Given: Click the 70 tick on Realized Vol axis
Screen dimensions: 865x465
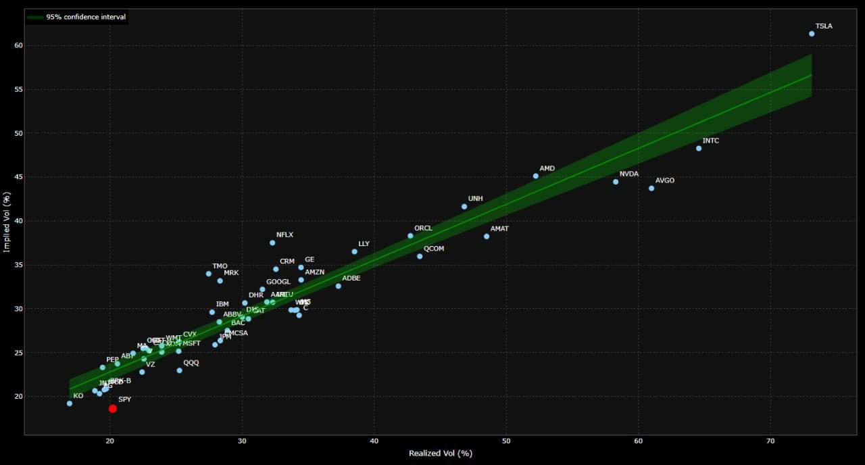Looking at the screenshot, I should pos(770,440).
